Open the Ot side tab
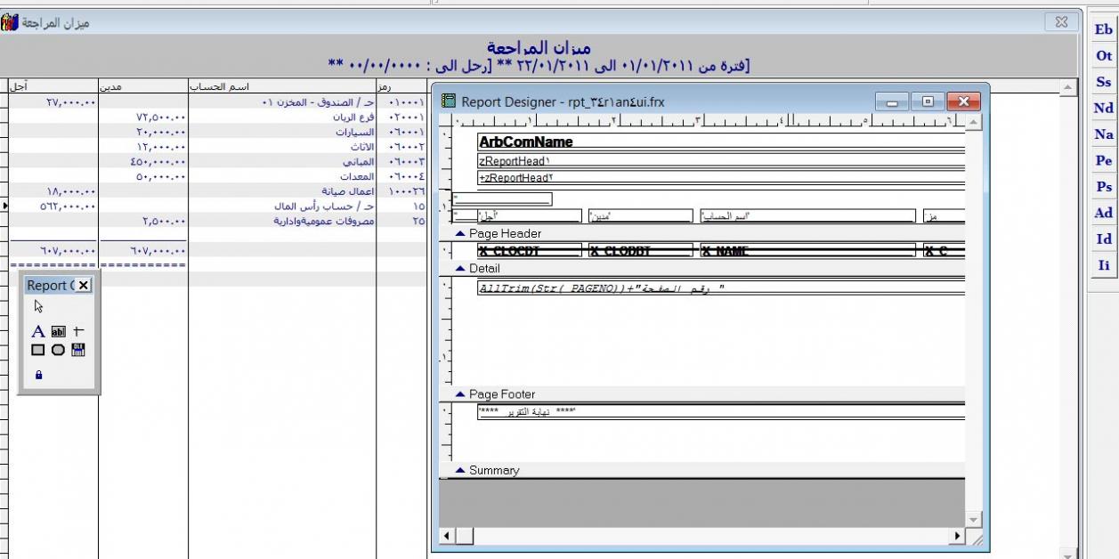Screen dimensions: 1119x559 coord(1104,55)
